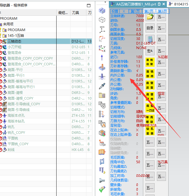The height and width of the screenshot is (196, 189).
Task: Click the 拐角半径: label link
Action: click(x=118, y=162)
